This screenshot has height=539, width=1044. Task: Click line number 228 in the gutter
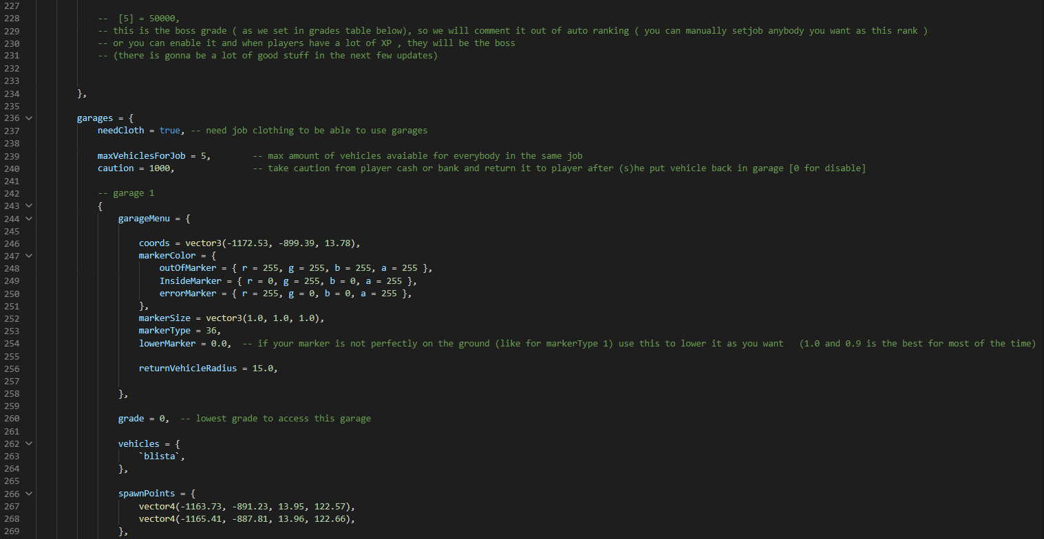12,18
